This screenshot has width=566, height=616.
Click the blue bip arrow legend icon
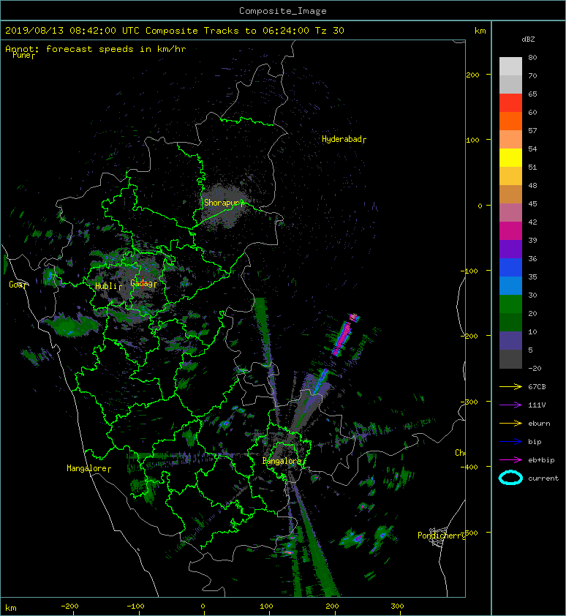tap(510, 442)
